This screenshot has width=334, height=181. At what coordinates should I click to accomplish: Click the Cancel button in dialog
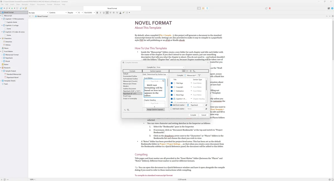204,115
